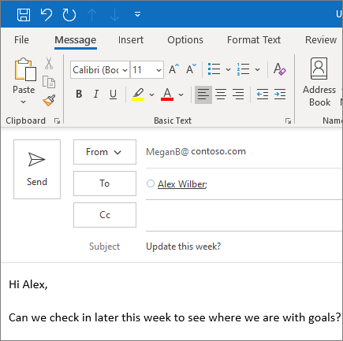The image size is (343, 341).
Task: Click the Redo icon
Action: pos(69,15)
